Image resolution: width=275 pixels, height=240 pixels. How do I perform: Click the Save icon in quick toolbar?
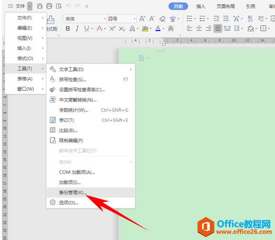point(39,6)
